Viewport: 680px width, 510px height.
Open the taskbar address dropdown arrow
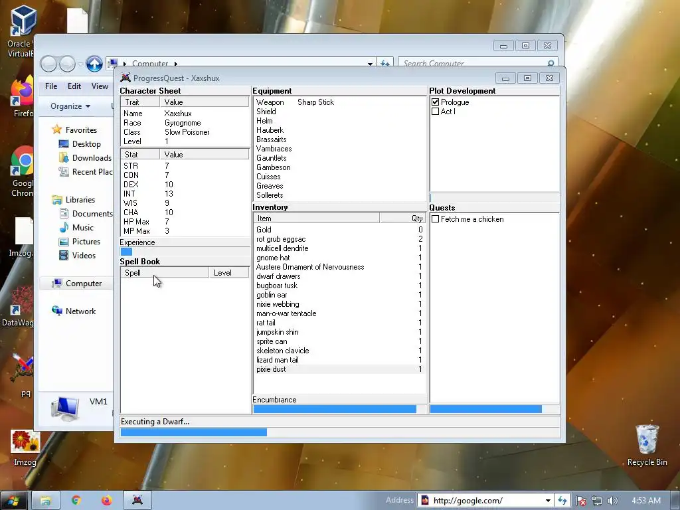548,501
